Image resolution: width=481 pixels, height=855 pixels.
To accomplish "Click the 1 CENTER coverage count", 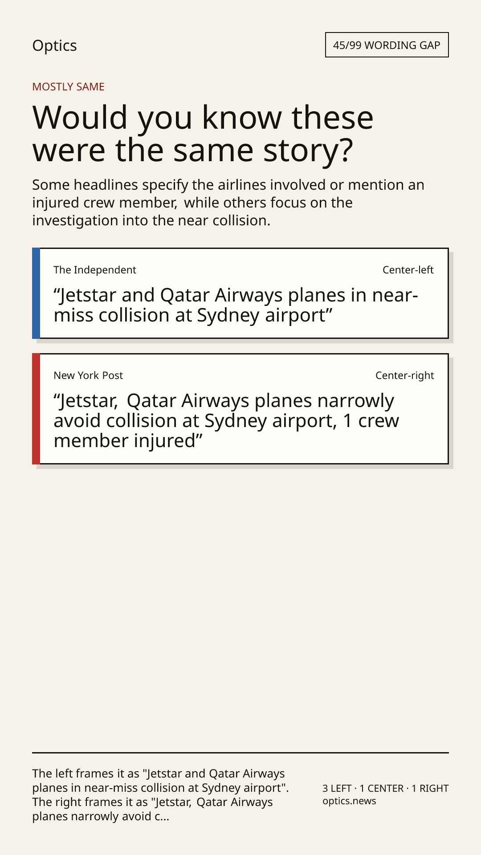I will tap(382, 788).
